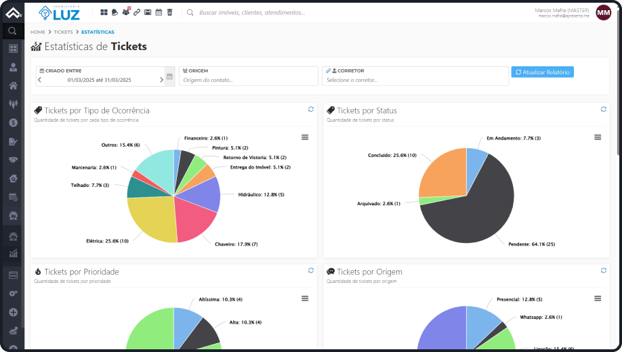Click the ESTATÍSTICAS breadcrumb
Image resolution: width=622 pixels, height=352 pixels.
[x=98, y=32]
